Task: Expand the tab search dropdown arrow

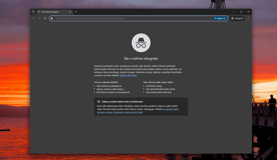Action: (x=33, y=12)
